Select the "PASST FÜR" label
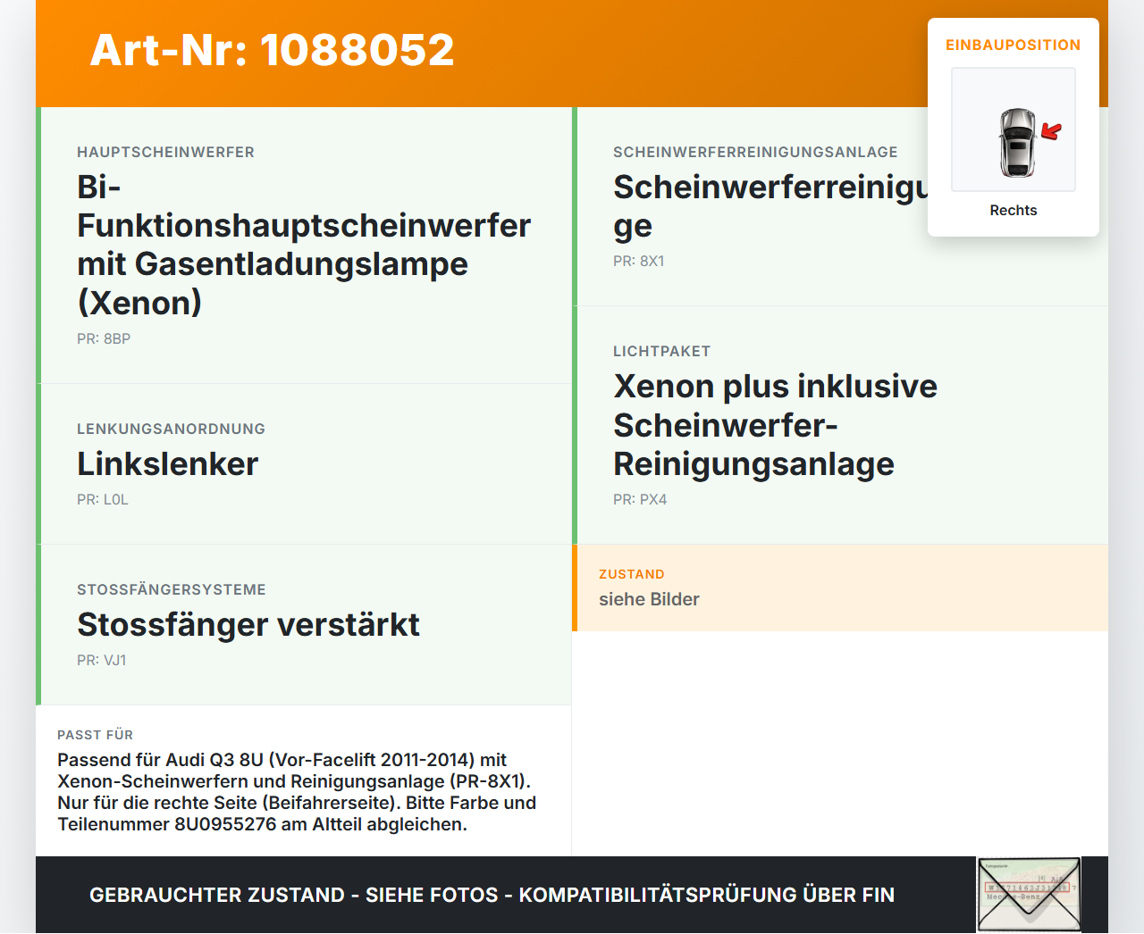This screenshot has height=934, width=1144. 95,735
